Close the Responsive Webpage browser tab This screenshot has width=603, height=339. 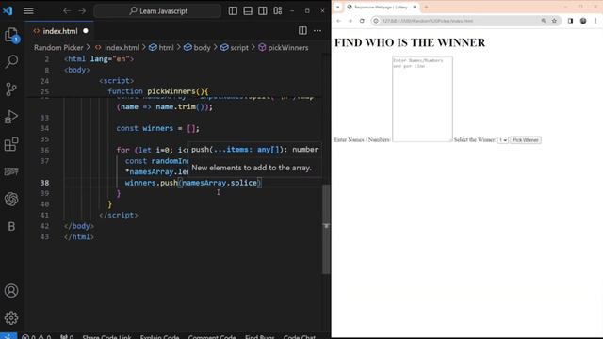click(415, 7)
